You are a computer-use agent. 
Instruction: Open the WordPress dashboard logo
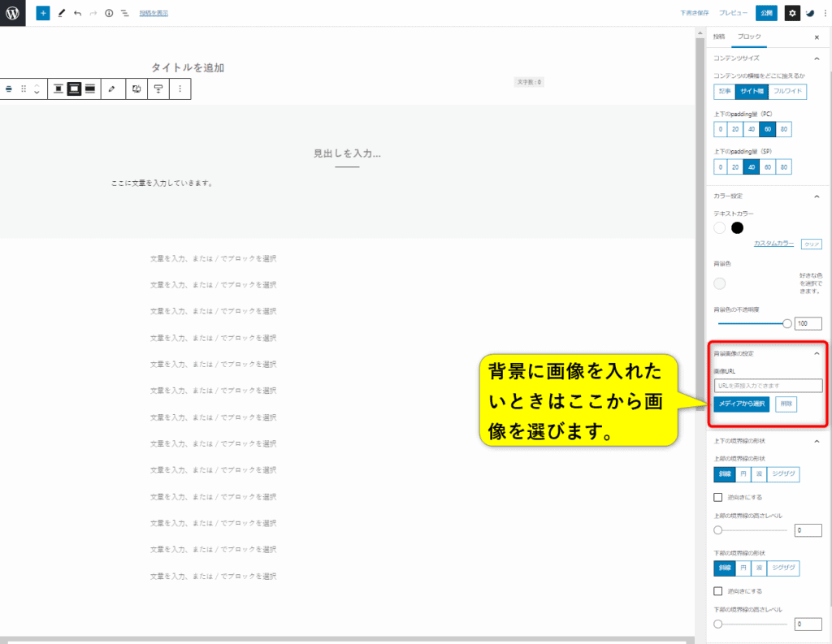pos(13,13)
